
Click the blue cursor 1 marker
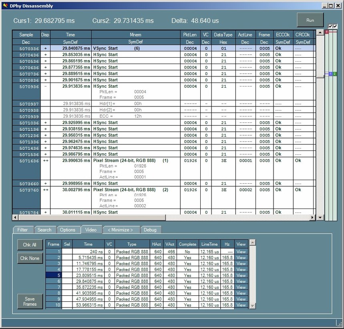(331, 74)
